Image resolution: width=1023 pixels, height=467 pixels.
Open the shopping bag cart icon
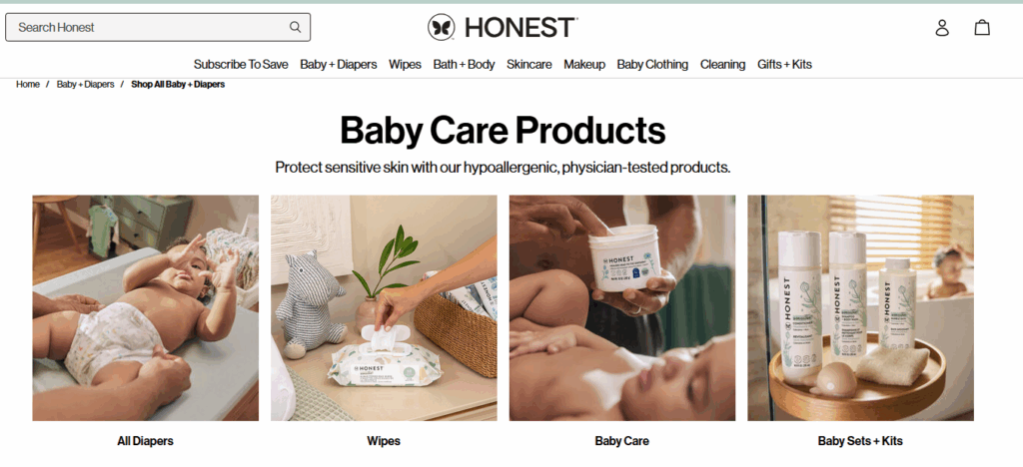click(982, 27)
